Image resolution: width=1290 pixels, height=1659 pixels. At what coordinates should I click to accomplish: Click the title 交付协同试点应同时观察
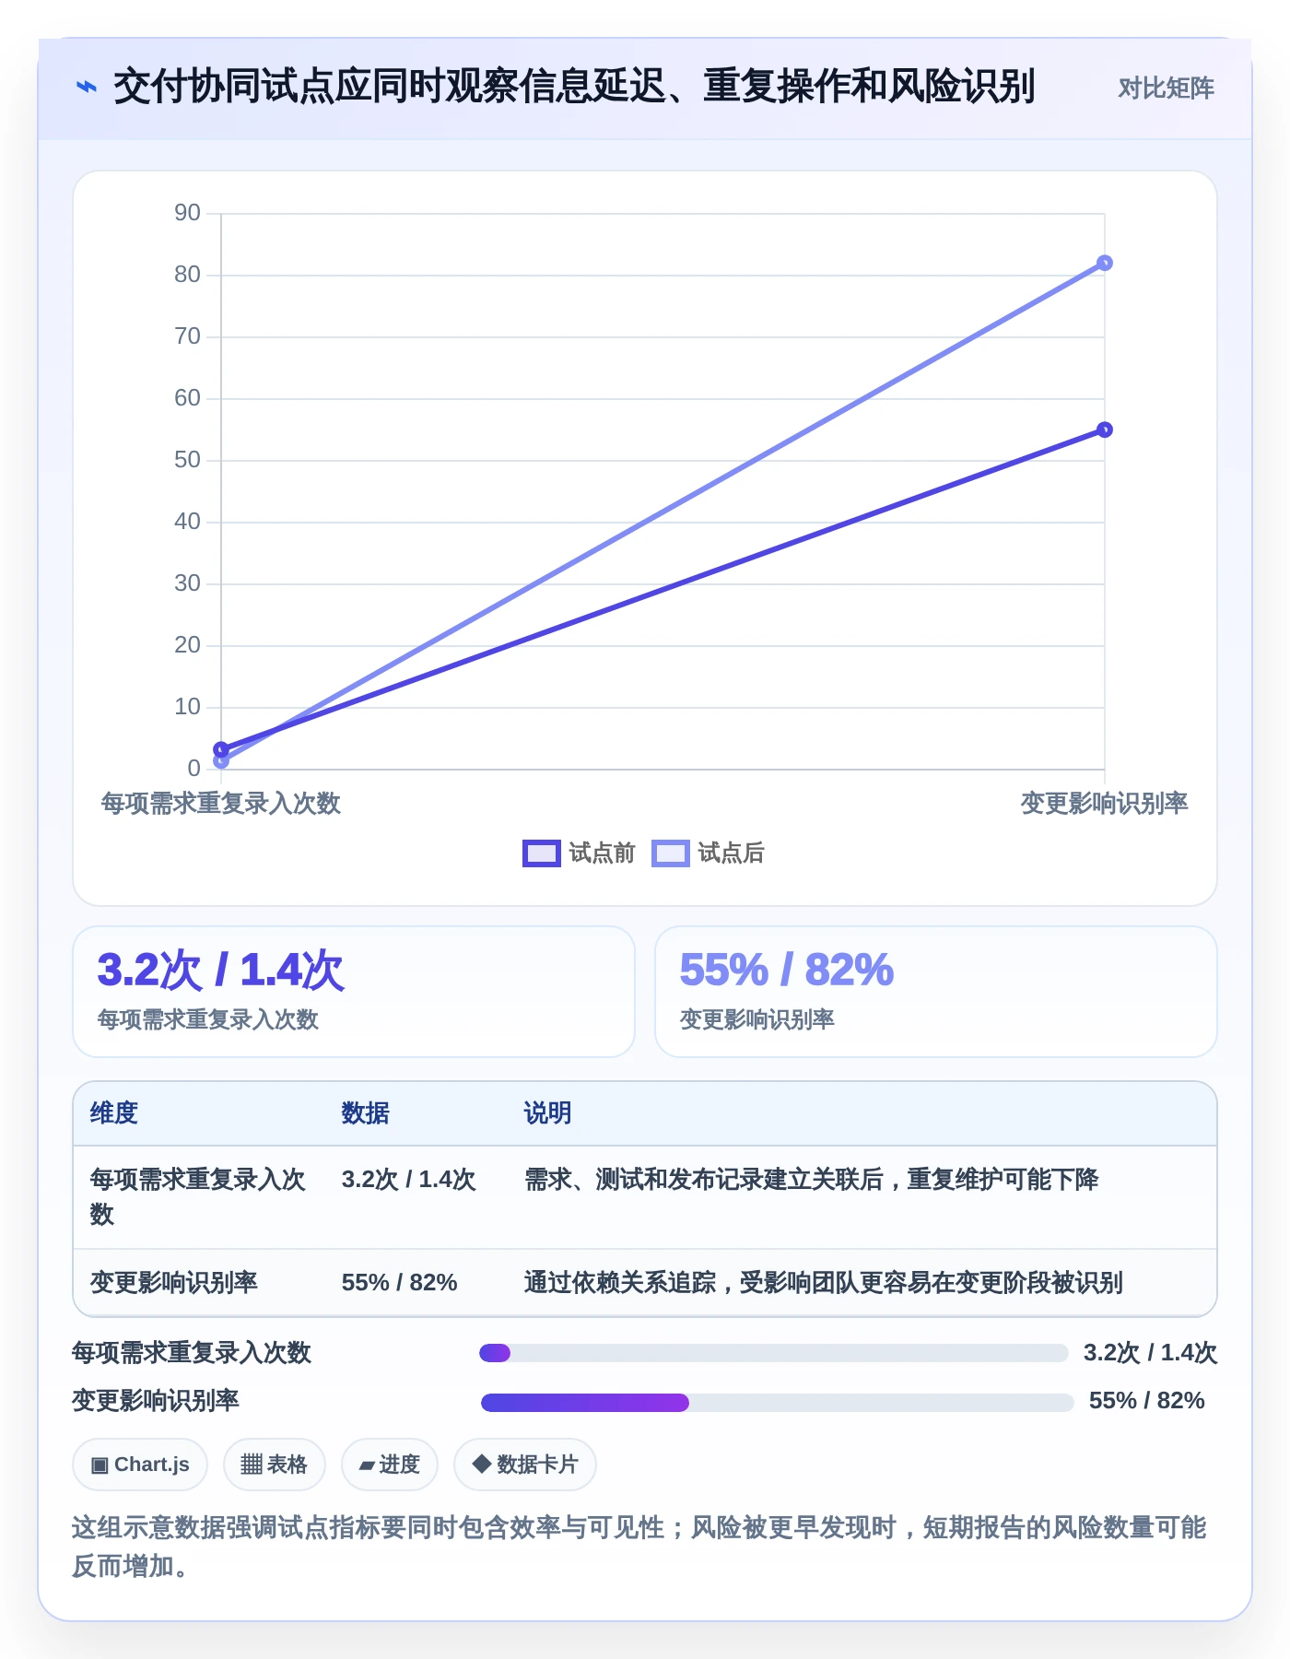click(574, 88)
